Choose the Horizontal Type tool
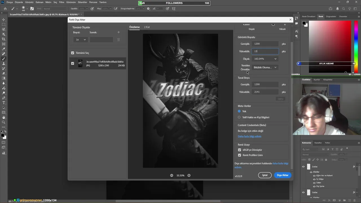Viewport: 361px width, 203px height. click(4, 103)
